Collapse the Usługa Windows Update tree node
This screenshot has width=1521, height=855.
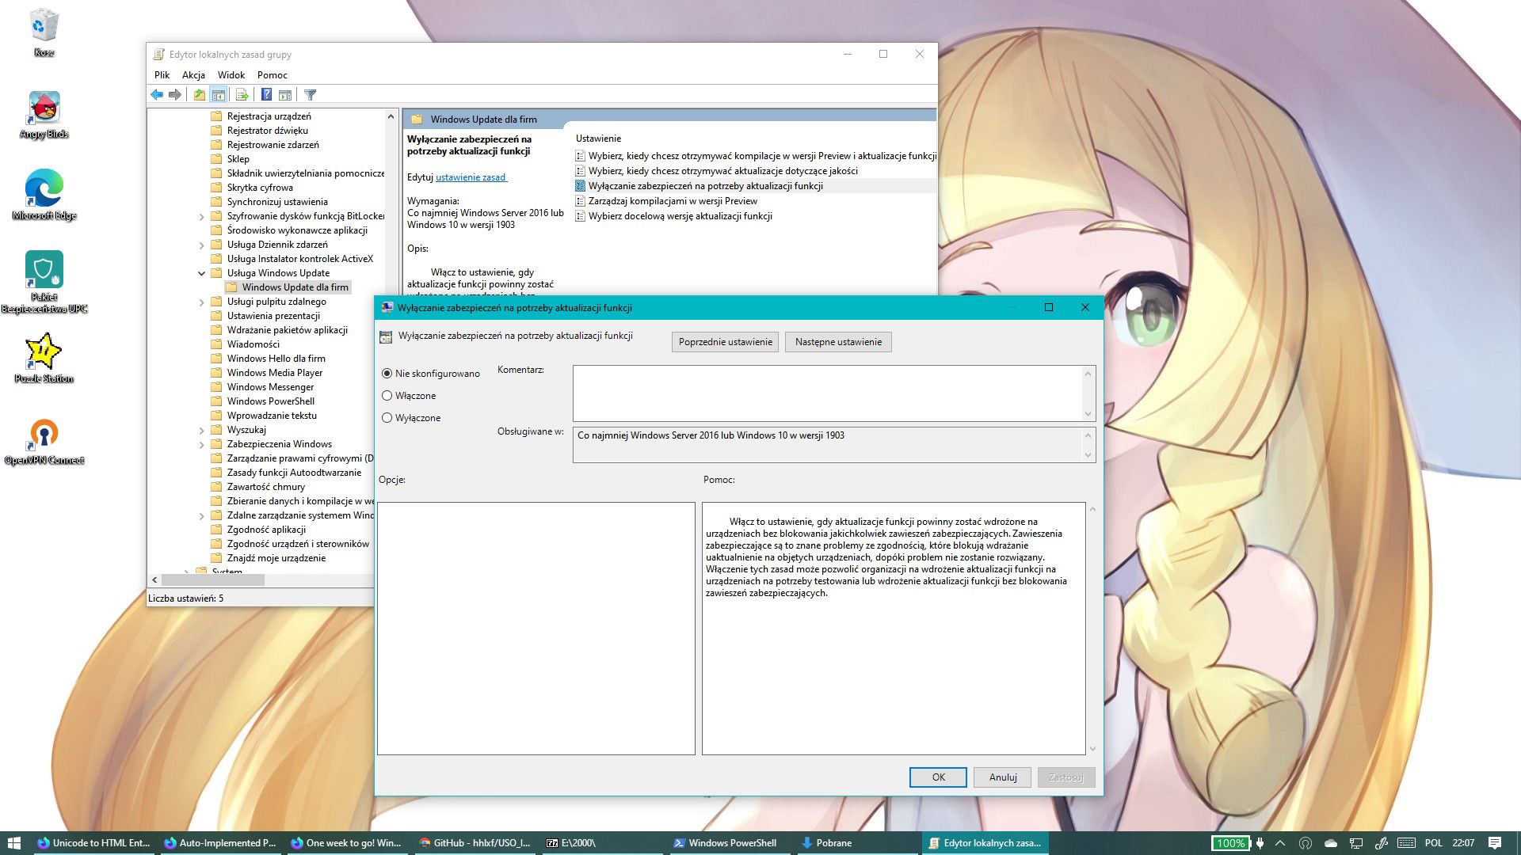202,273
